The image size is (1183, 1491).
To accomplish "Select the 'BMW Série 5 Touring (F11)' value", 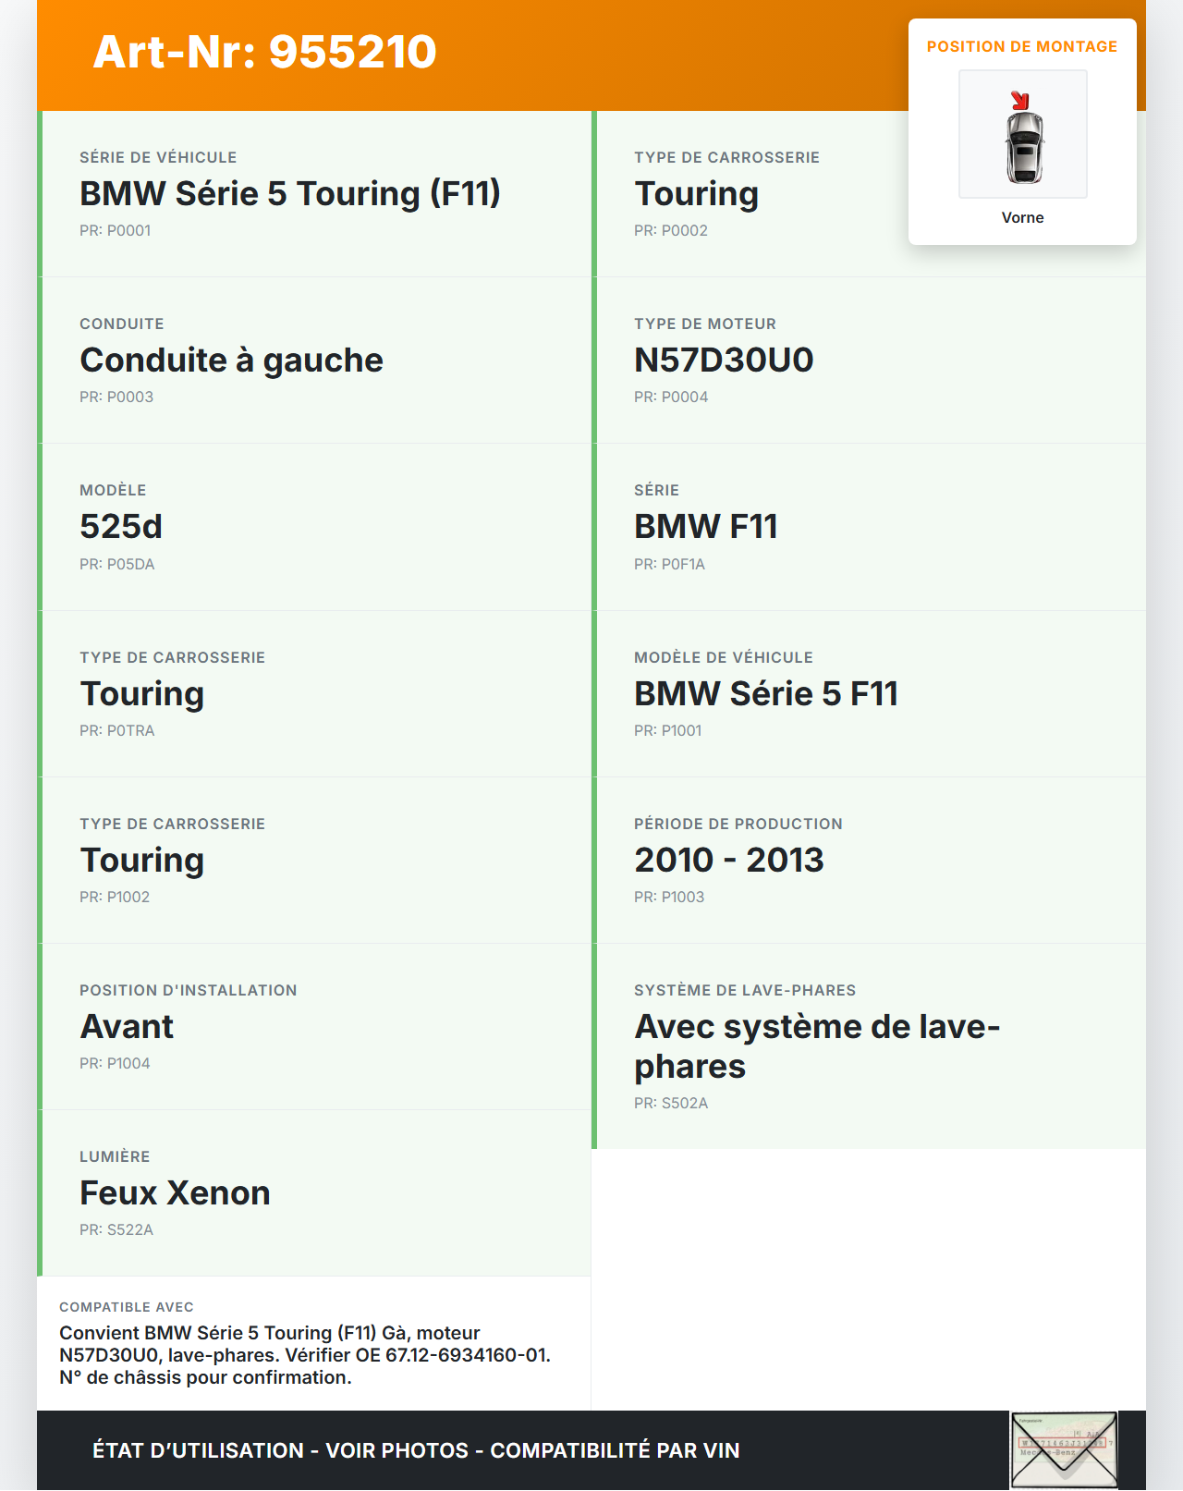I will coord(289,194).
